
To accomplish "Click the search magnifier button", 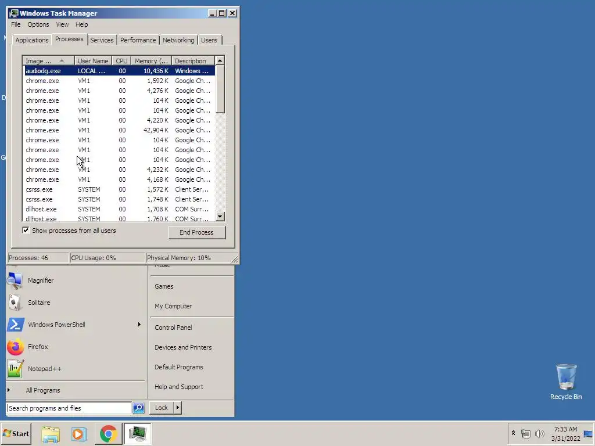I will click(138, 408).
